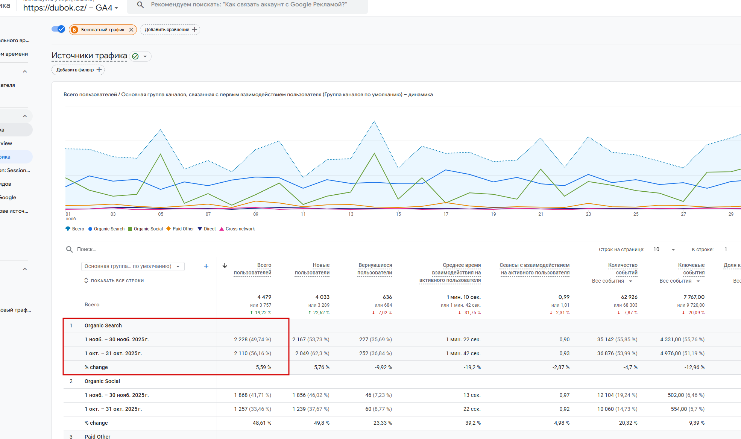Remove the Бесплатный трафик comparison chip
741x439 pixels.
click(131, 30)
